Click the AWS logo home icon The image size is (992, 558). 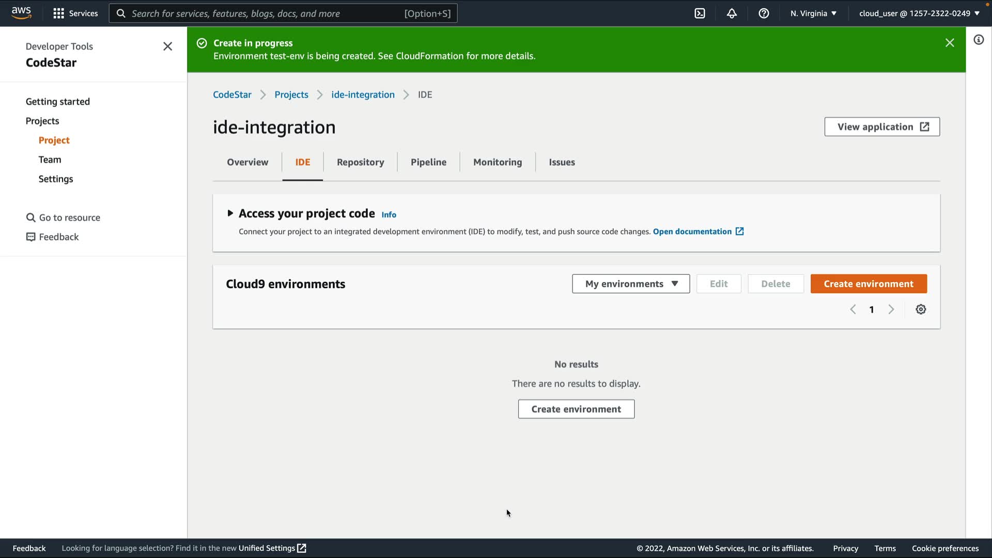[x=21, y=13]
